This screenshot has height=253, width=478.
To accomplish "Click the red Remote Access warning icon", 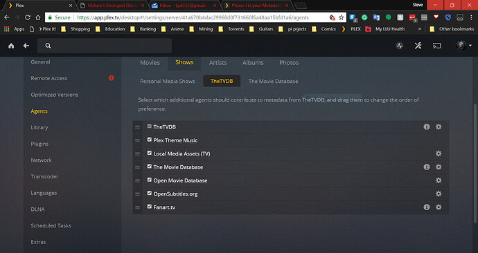I will coord(112,78).
